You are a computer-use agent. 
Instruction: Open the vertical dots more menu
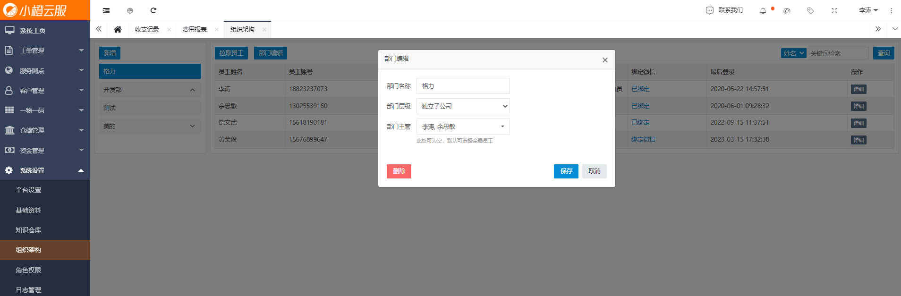[891, 10]
